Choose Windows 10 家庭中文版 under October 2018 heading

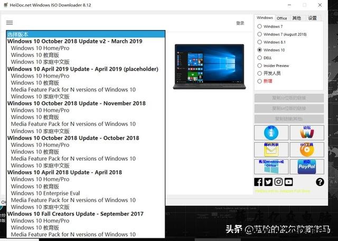click(86, 165)
